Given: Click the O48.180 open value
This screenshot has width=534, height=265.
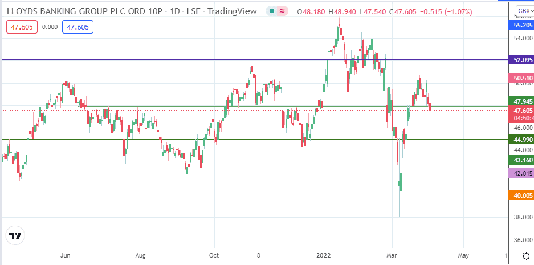Looking at the screenshot, I should [x=312, y=12].
